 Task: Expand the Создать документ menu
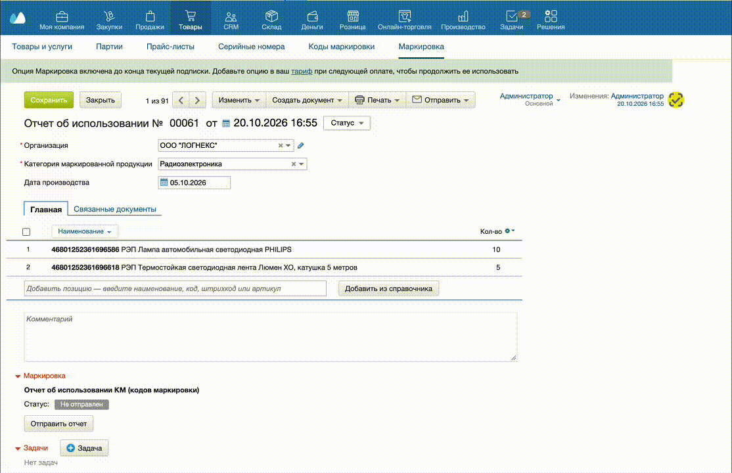307,100
